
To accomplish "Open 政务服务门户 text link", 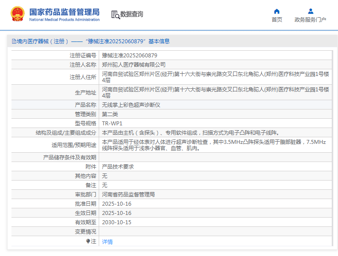I will click(310, 20).
